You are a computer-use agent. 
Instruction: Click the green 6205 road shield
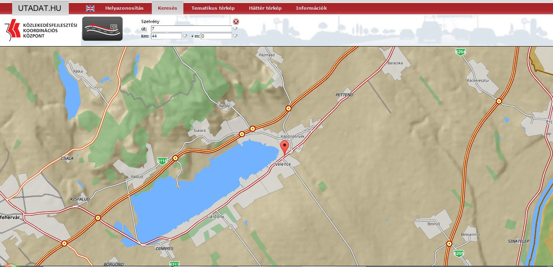458,254
